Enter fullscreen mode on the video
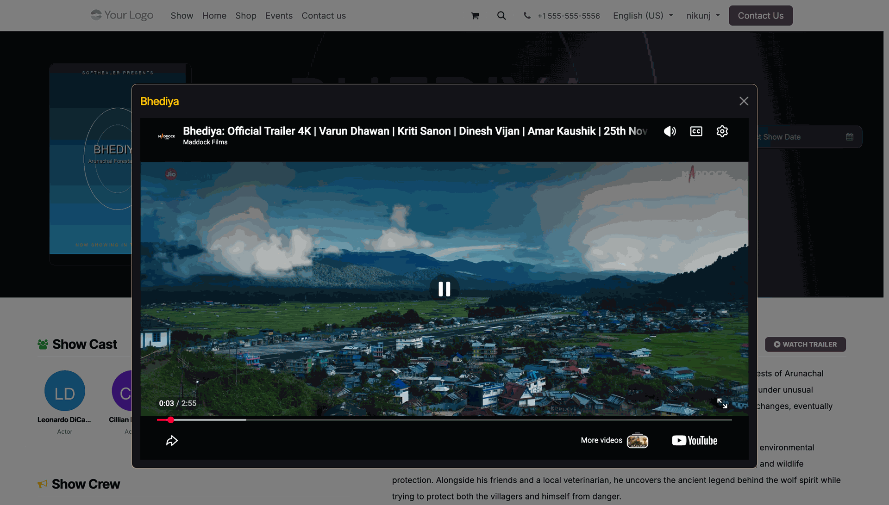Screen dimensions: 889x505 coord(722,403)
